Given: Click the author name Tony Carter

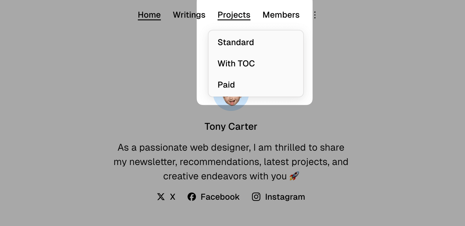Looking at the screenshot, I should click(231, 126).
